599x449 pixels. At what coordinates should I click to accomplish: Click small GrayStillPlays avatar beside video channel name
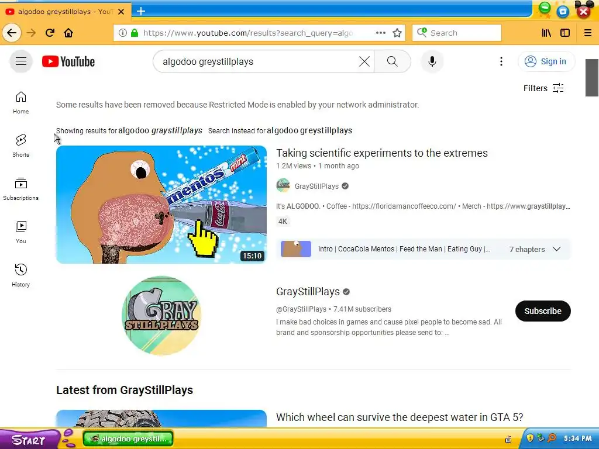pos(283,186)
